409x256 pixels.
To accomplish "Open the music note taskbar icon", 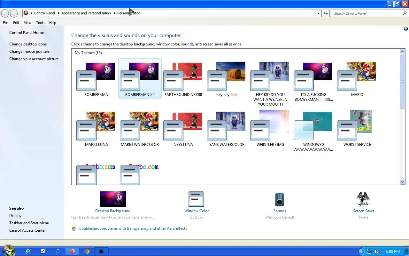I will coord(58,251).
